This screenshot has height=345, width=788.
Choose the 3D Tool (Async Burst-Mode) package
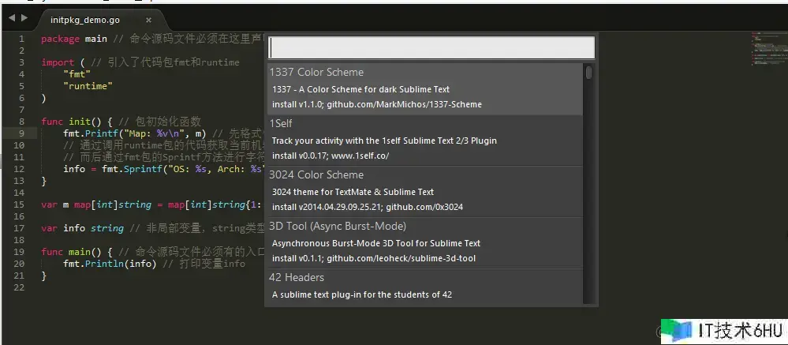pos(426,242)
